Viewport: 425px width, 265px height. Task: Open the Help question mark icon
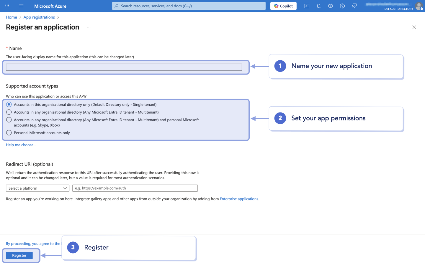[x=342, y=6]
